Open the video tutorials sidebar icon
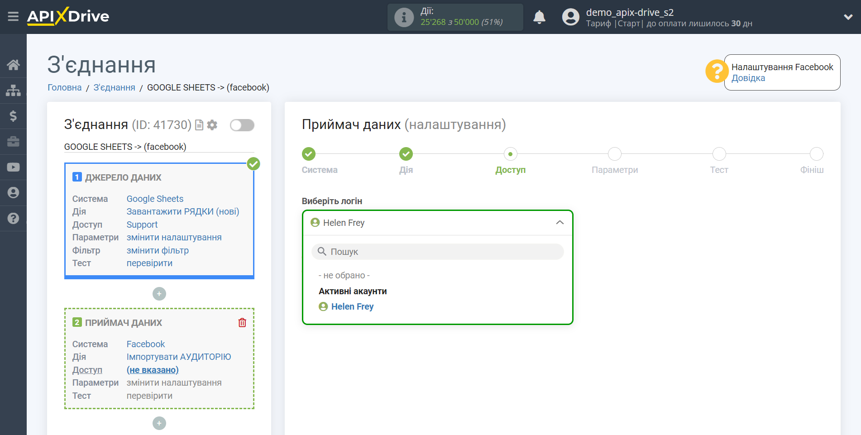Image resolution: width=861 pixels, height=435 pixels. 13,167
